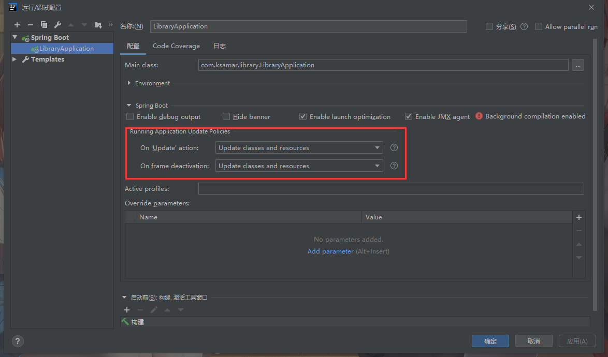Add new configuration with plus icon

click(x=17, y=25)
